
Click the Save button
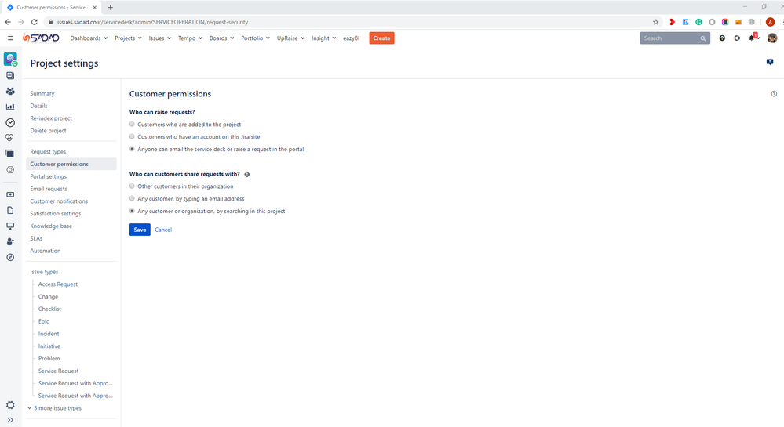[140, 230]
